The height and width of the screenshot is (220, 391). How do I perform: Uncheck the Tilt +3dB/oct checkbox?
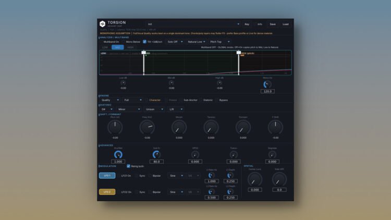(x=144, y=42)
